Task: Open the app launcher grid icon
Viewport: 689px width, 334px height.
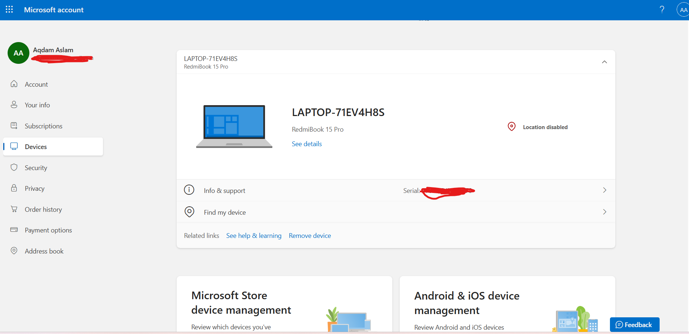Action: [9, 9]
